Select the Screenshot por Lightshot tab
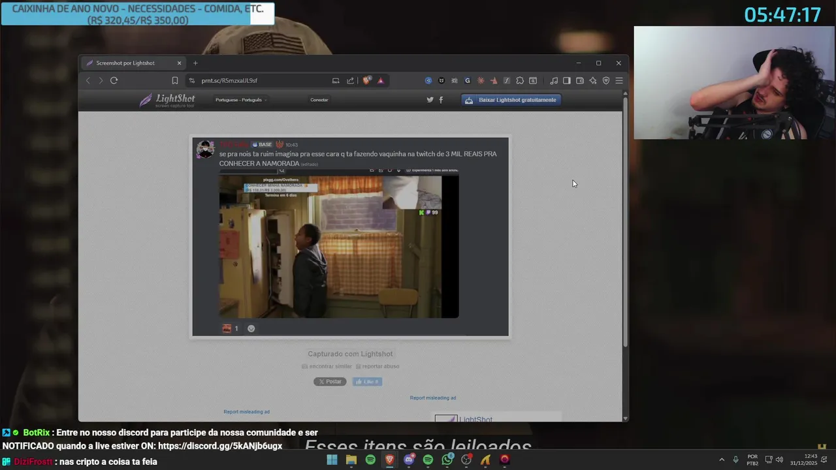 click(x=133, y=63)
